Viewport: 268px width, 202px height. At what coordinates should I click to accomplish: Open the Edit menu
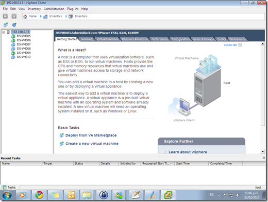[x=13, y=9]
